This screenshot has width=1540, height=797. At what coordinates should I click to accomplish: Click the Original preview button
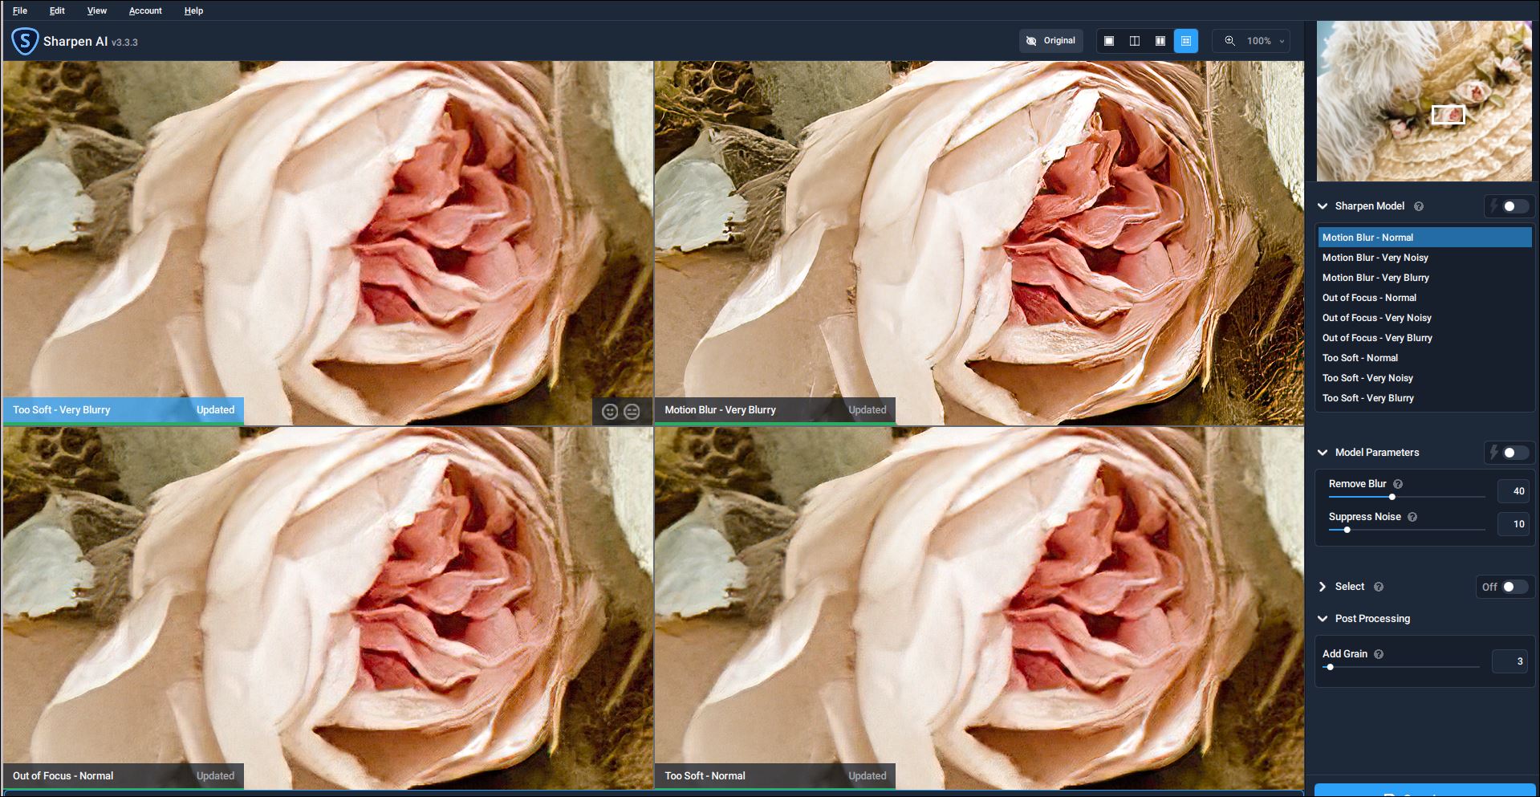(x=1050, y=41)
